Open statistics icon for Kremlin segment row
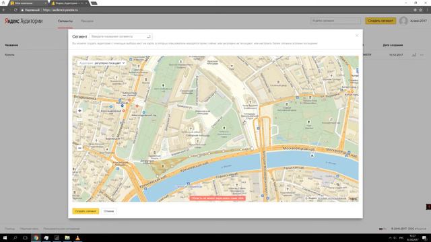This screenshot has width=431, height=242. click(413, 55)
